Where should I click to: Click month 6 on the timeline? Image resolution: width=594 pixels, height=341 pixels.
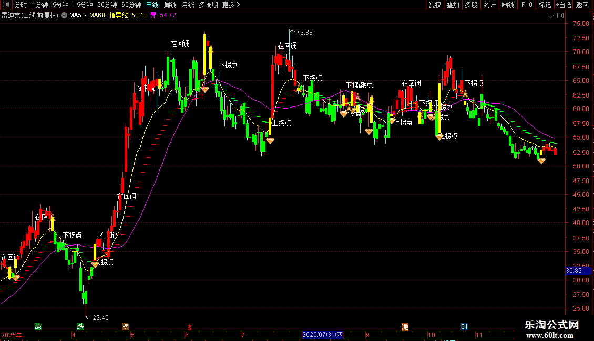(x=187, y=335)
